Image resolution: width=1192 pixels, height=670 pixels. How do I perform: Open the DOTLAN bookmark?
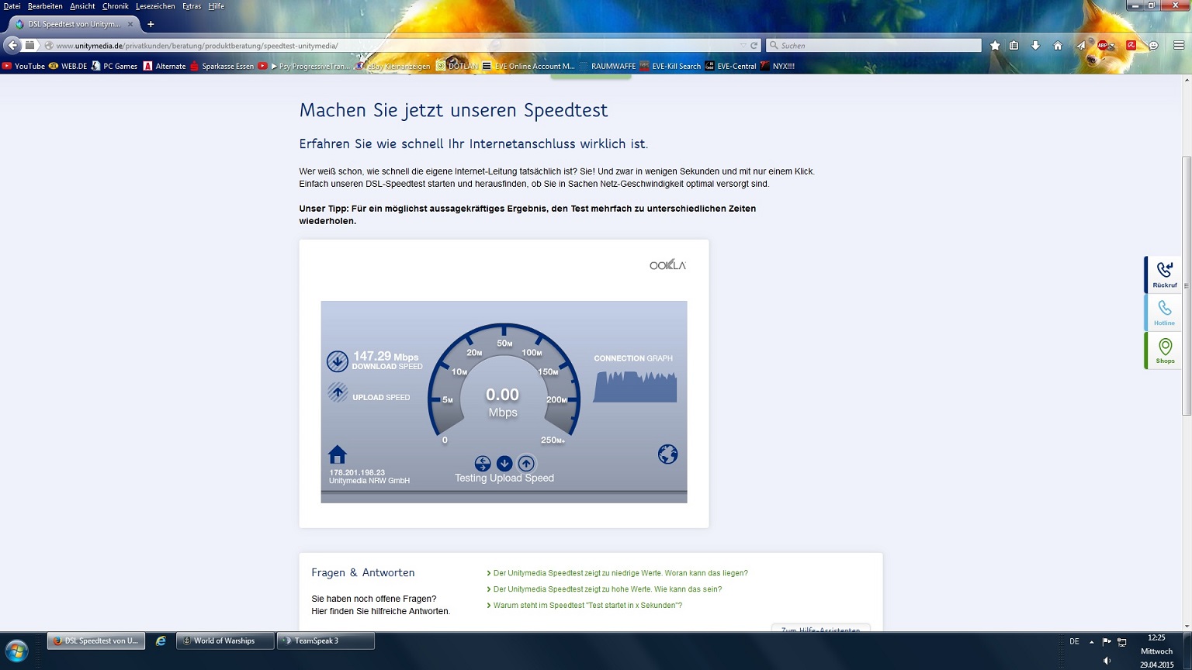(x=457, y=66)
